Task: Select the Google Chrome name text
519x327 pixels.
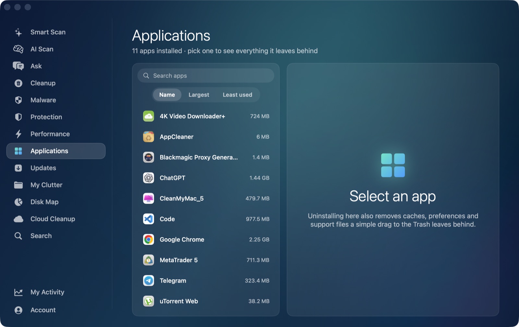Action: coord(182,239)
